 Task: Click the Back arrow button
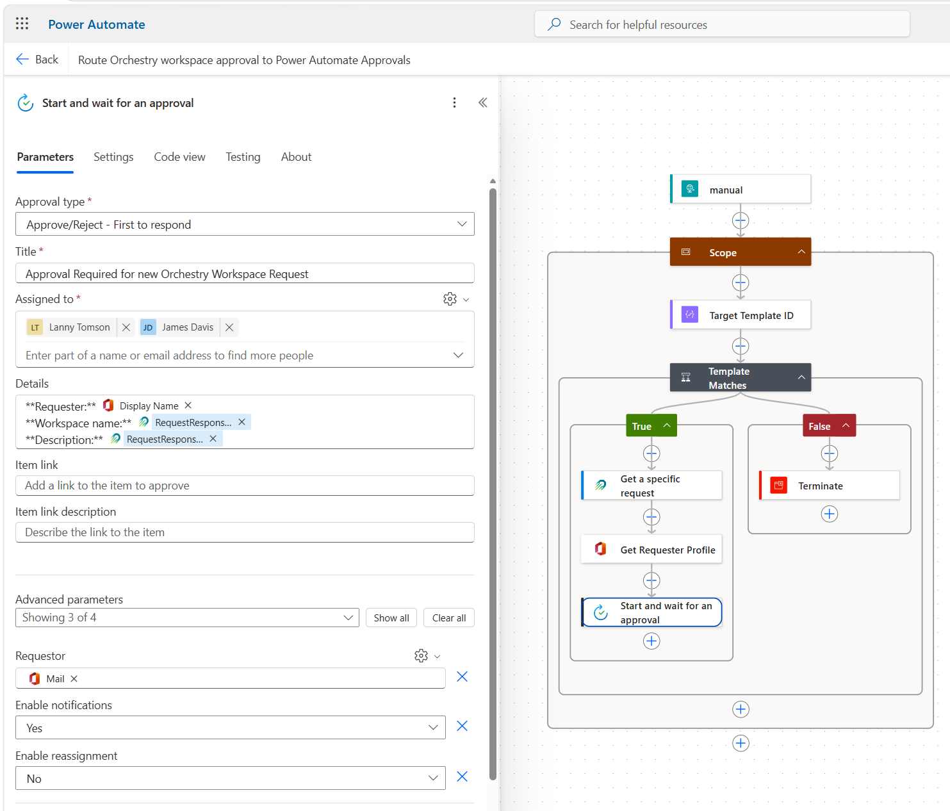click(x=37, y=60)
